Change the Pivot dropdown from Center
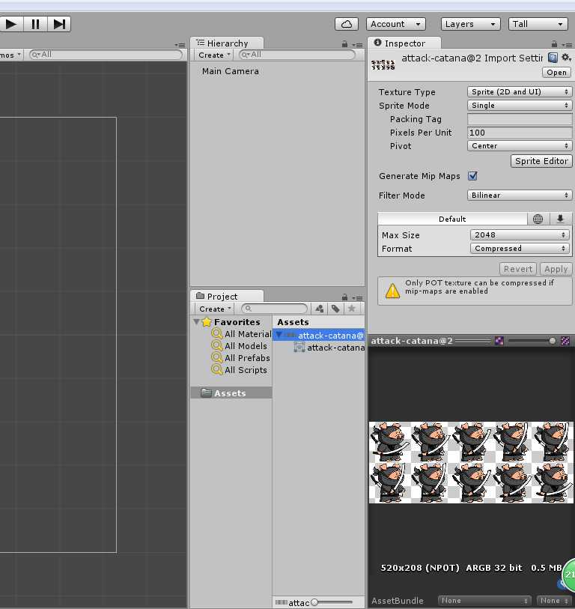This screenshot has height=609, width=575. 519,145
